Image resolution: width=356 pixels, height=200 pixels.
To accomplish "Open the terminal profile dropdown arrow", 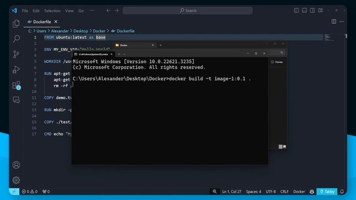I will coord(124,54).
